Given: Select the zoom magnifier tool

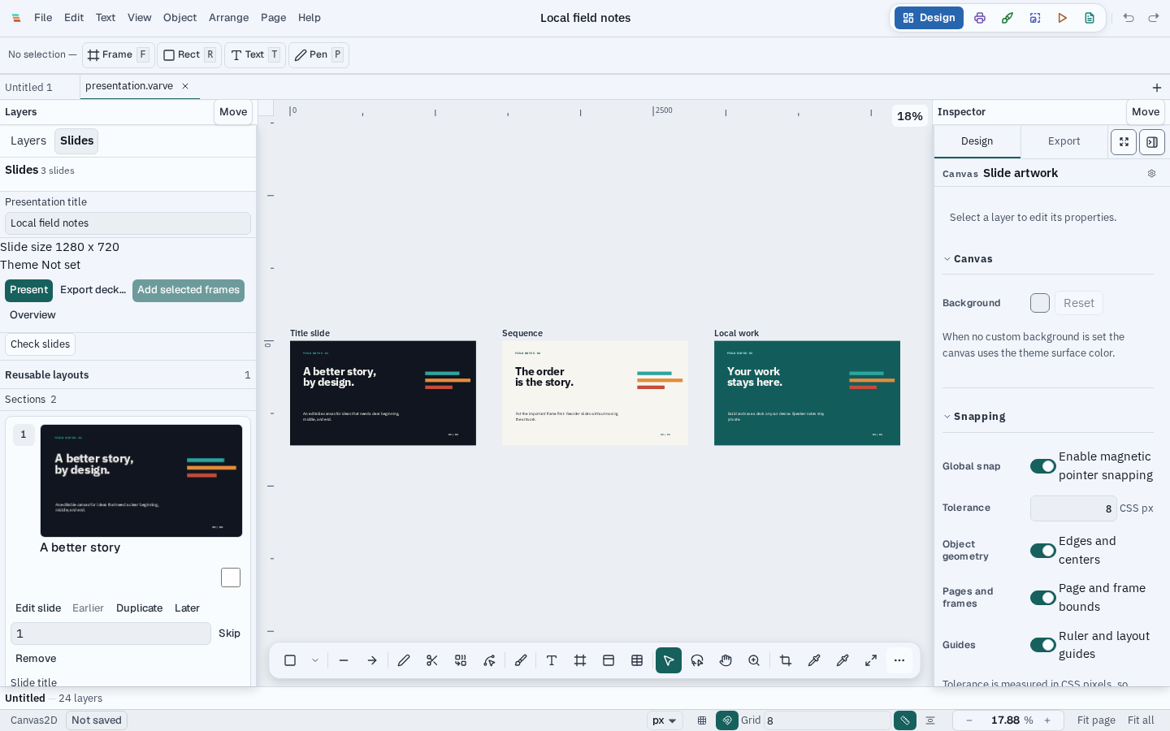Looking at the screenshot, I should pos(754,660).
